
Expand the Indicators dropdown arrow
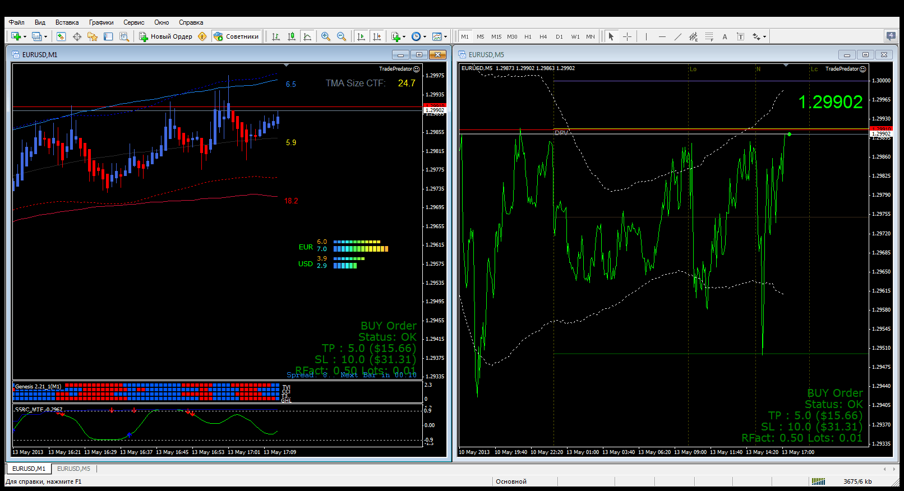tap(404, 36)
